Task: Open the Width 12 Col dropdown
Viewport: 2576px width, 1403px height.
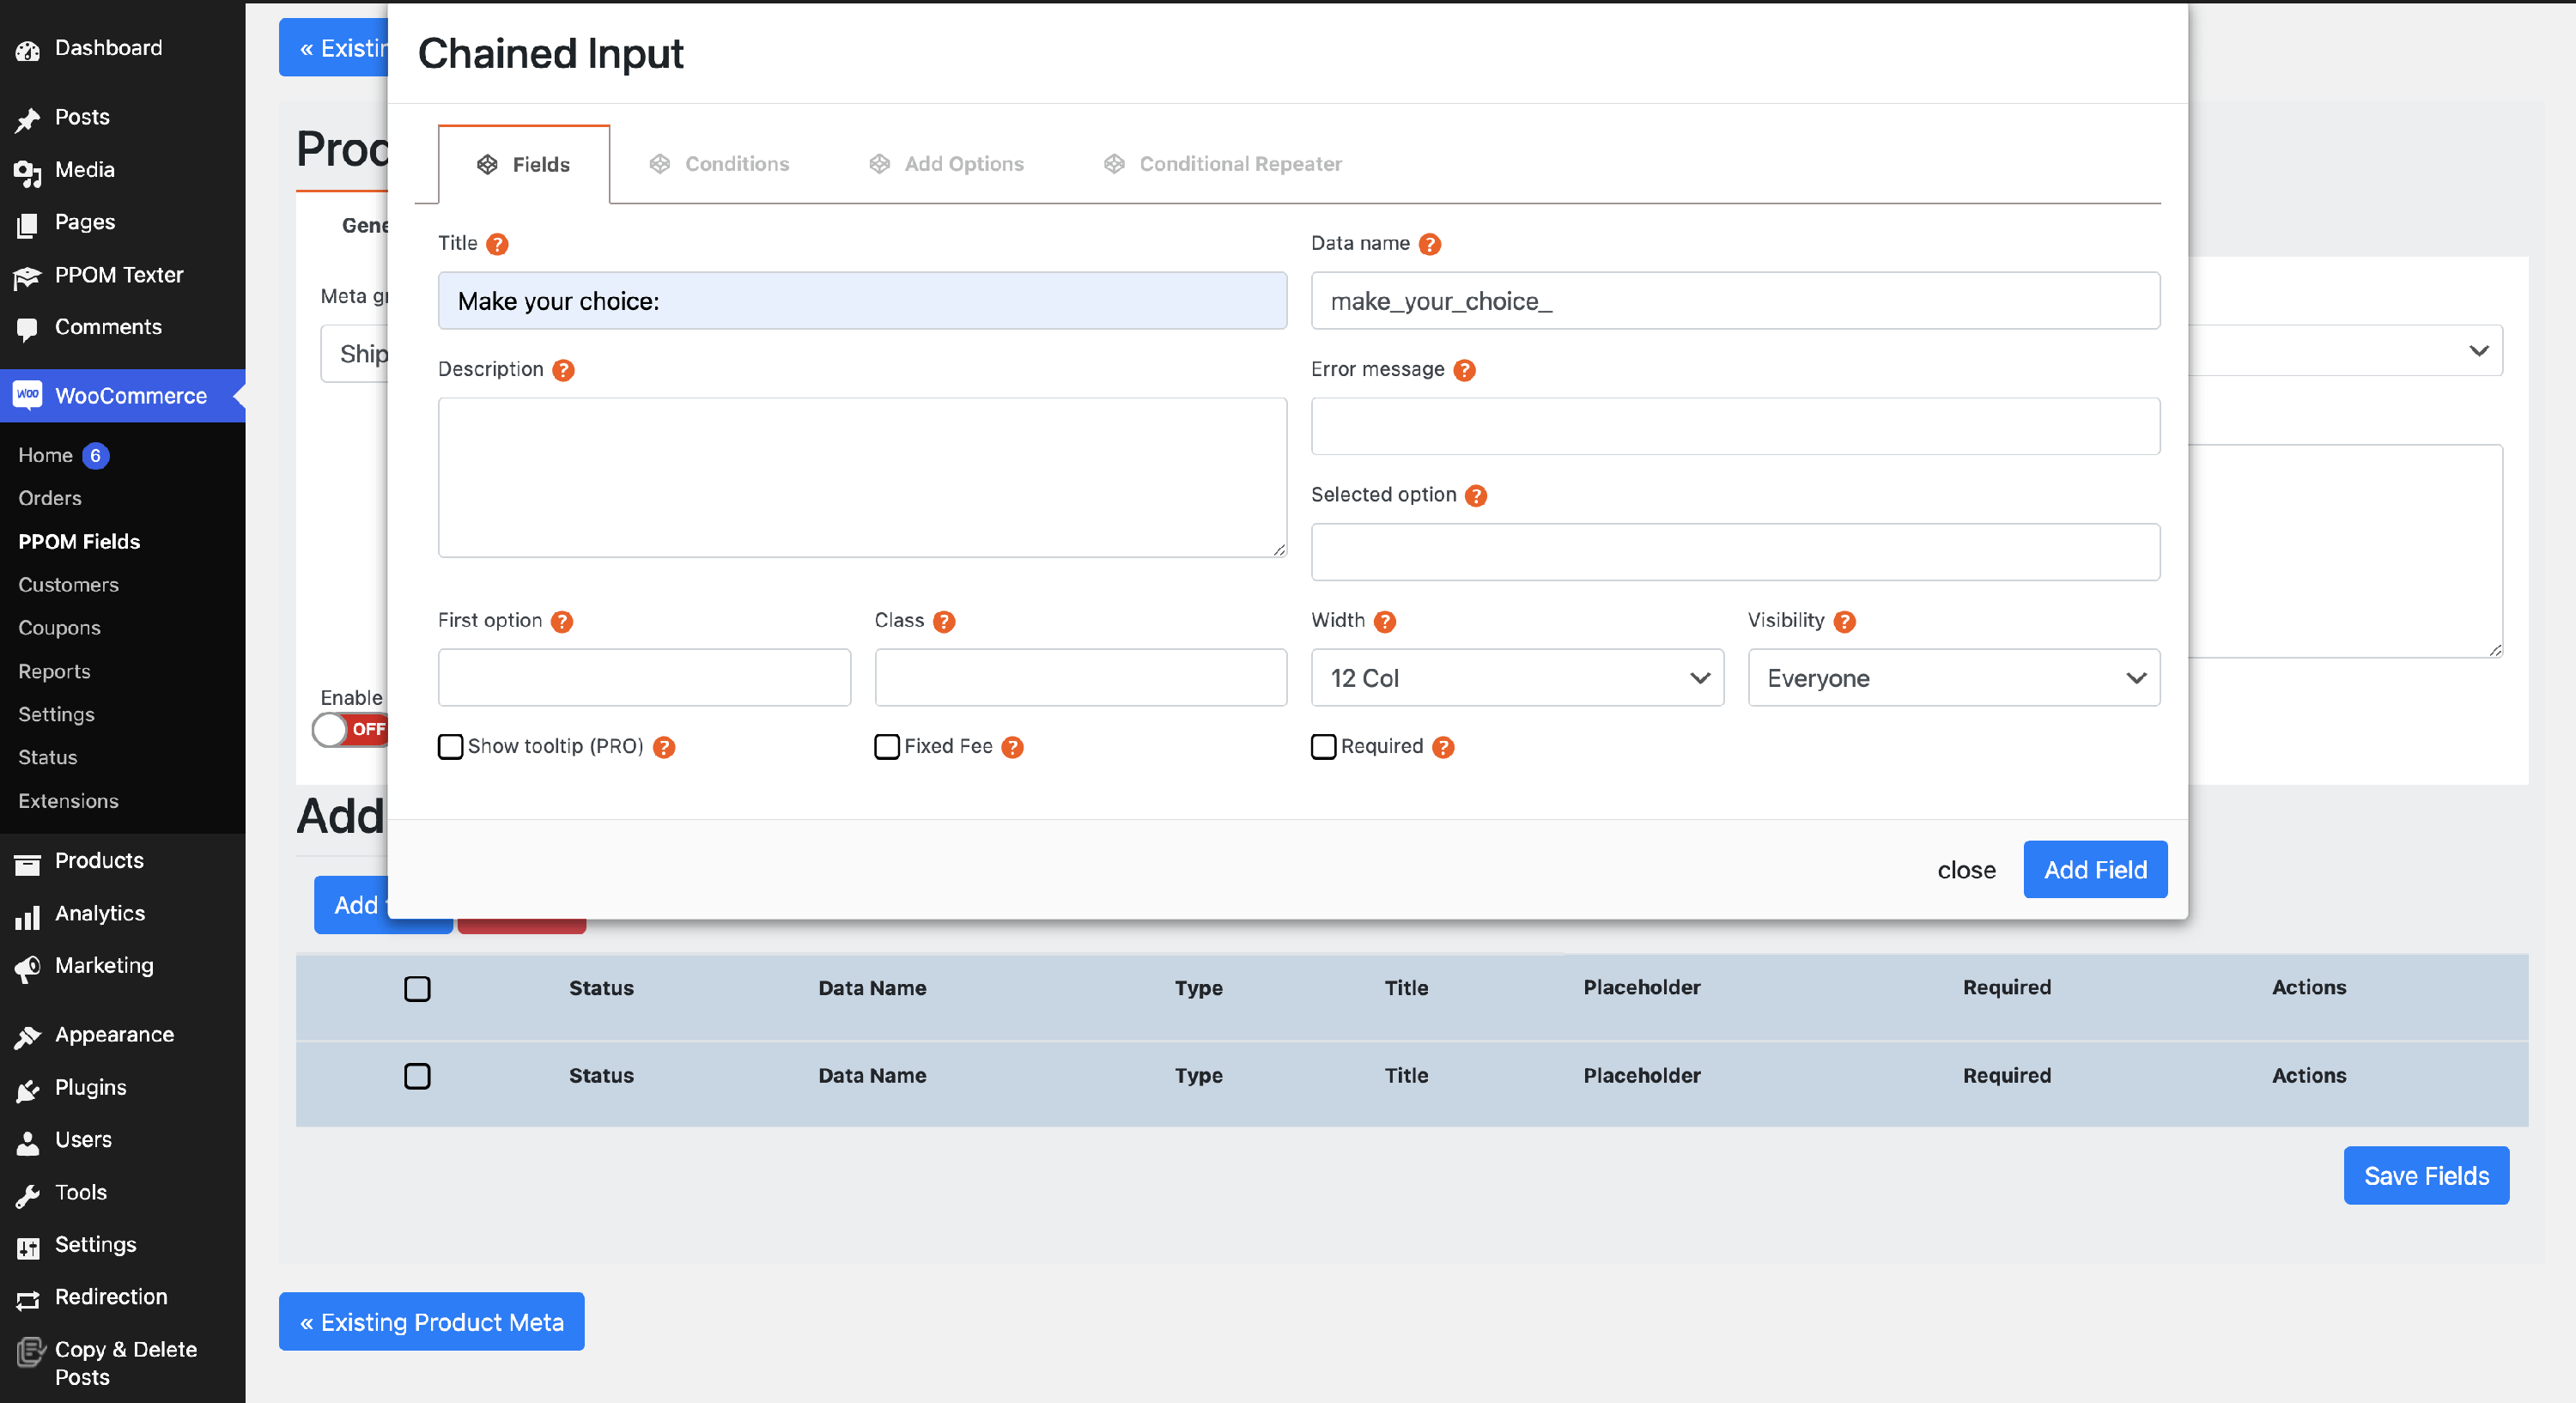Action: pyautogui.click(x=1516, y=678)
